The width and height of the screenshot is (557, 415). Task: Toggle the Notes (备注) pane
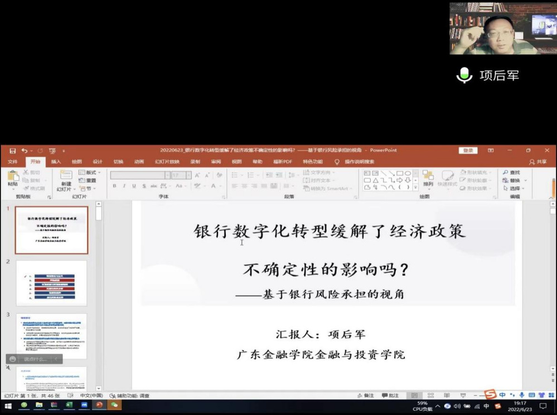(365, 395)
